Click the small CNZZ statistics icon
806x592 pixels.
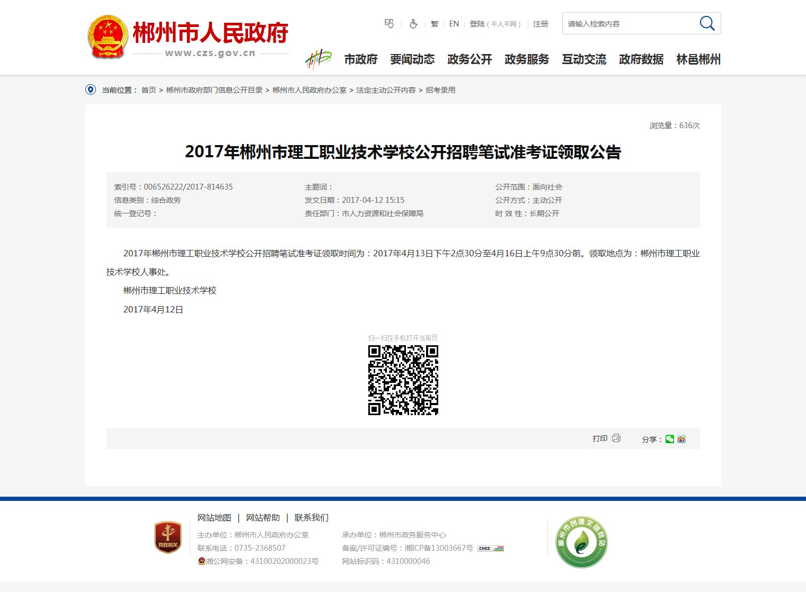pyautogui.click(x=491, y=549)
